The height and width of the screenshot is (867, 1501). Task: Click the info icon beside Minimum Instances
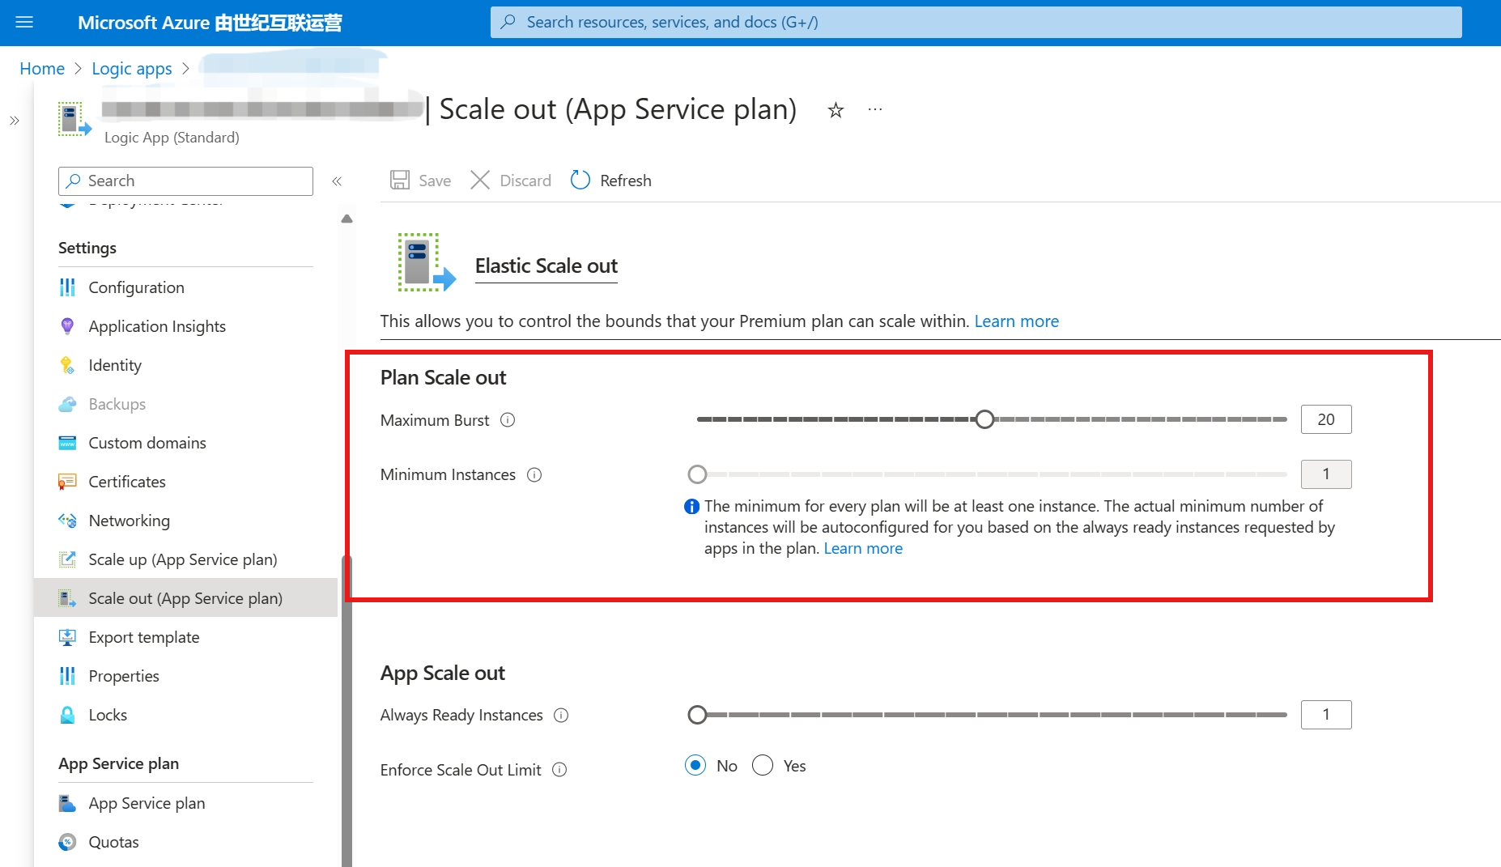point(534,475)
